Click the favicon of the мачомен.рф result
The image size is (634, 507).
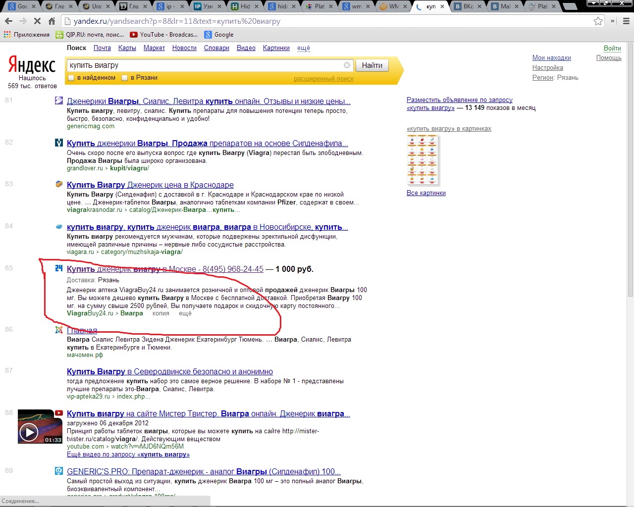[59, 330]
